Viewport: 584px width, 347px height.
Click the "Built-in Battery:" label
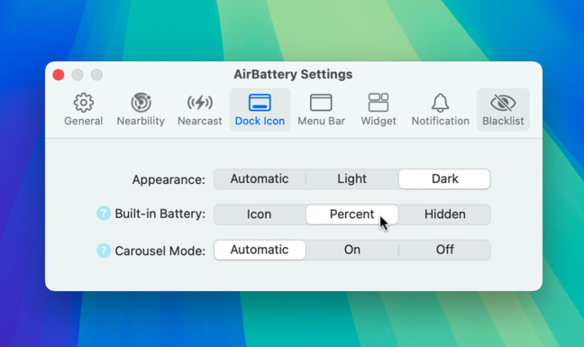(x=160, y=214)
